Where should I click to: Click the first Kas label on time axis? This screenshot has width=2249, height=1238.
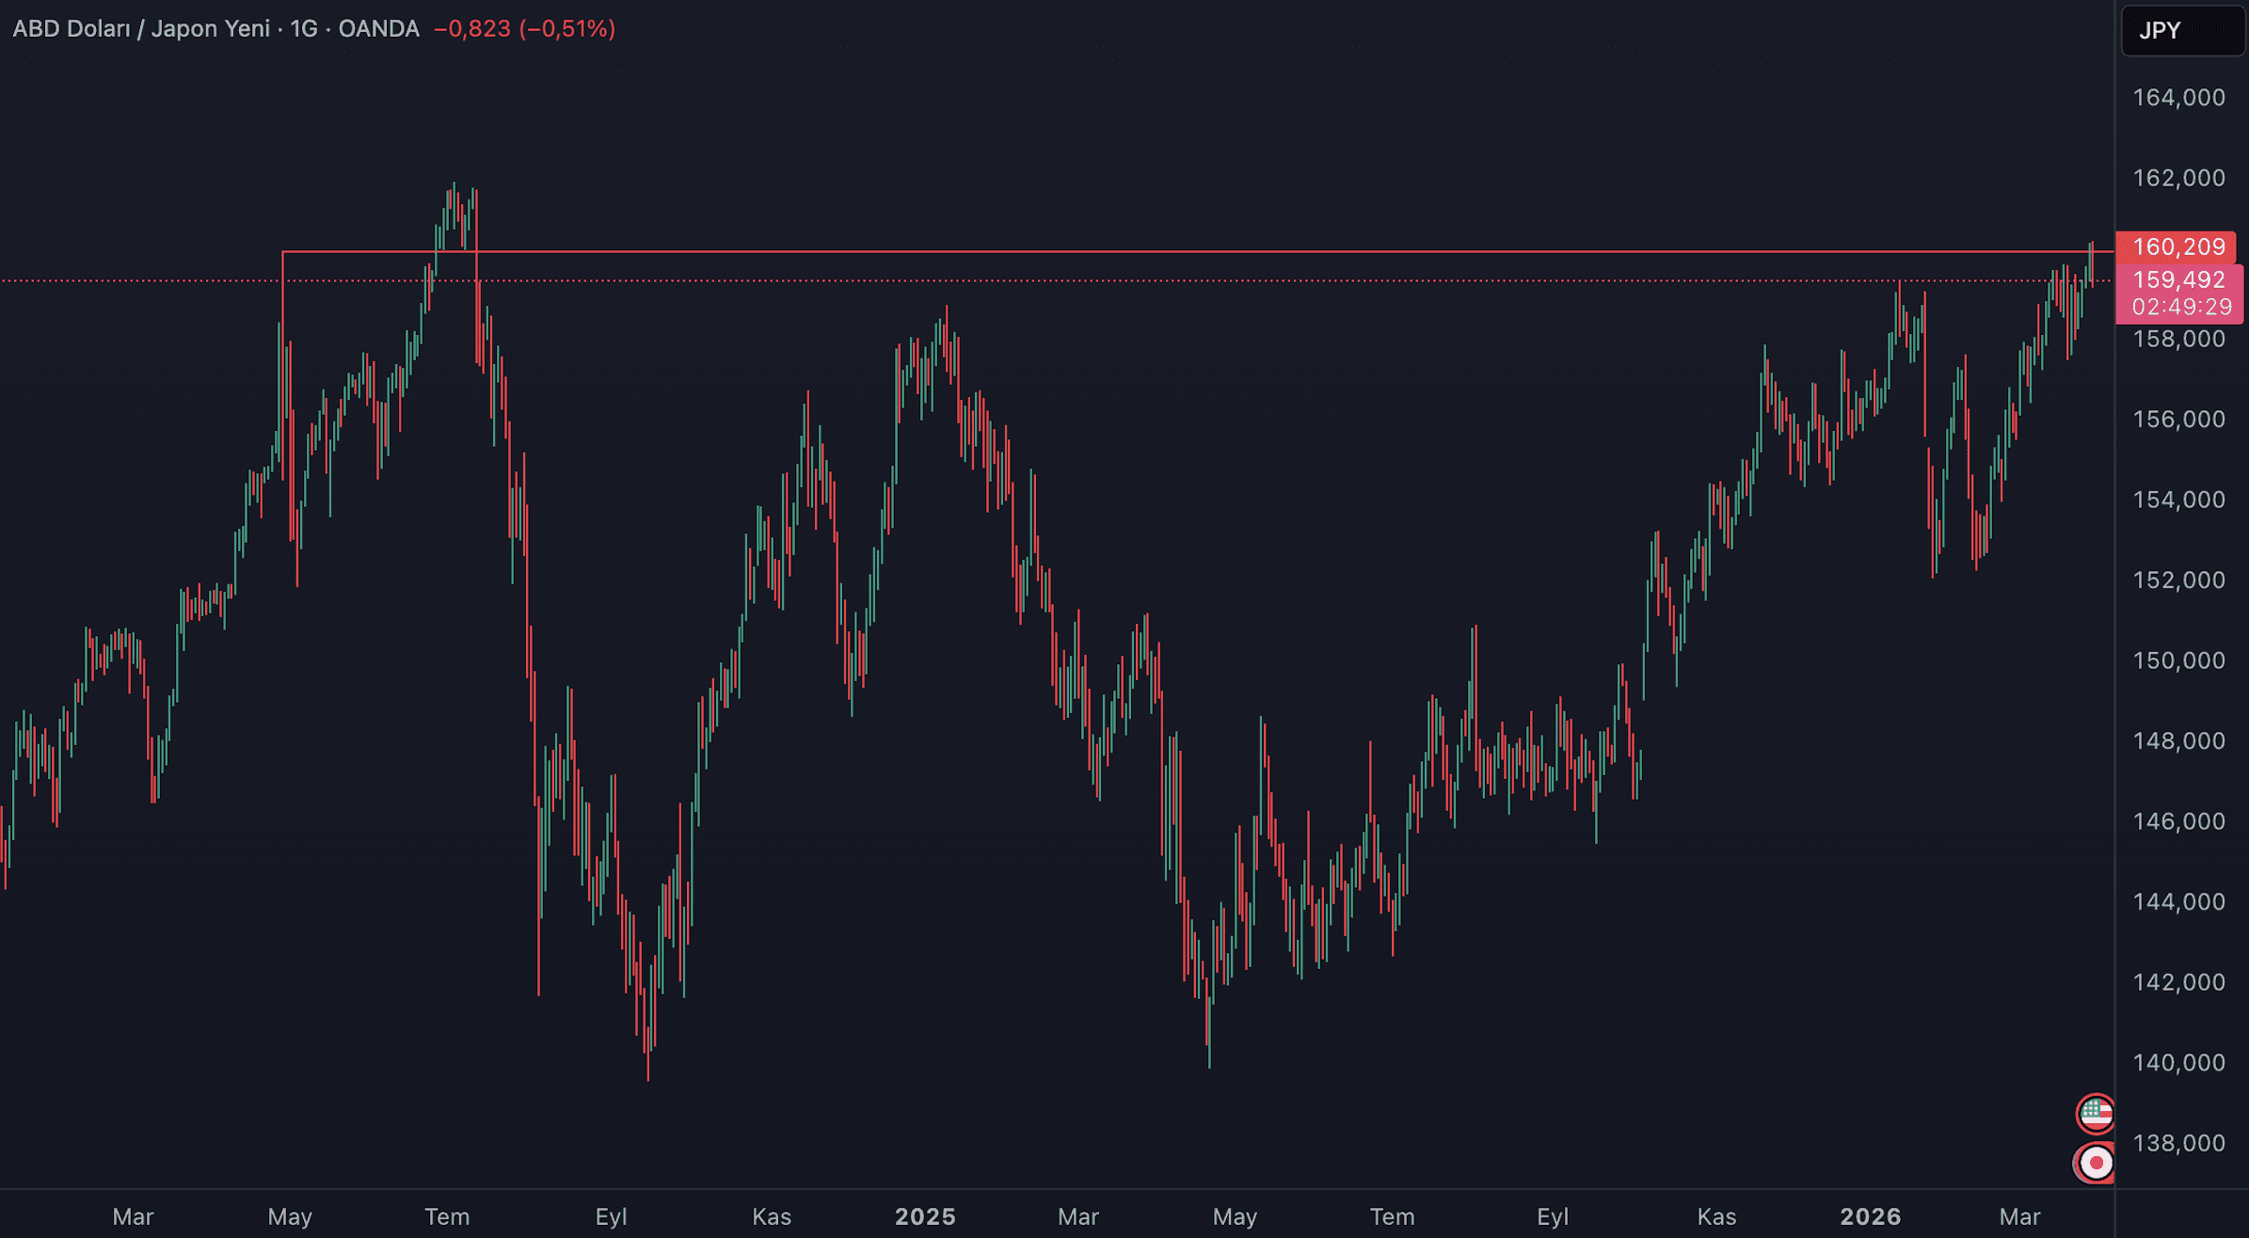[x=772, y=1216]
